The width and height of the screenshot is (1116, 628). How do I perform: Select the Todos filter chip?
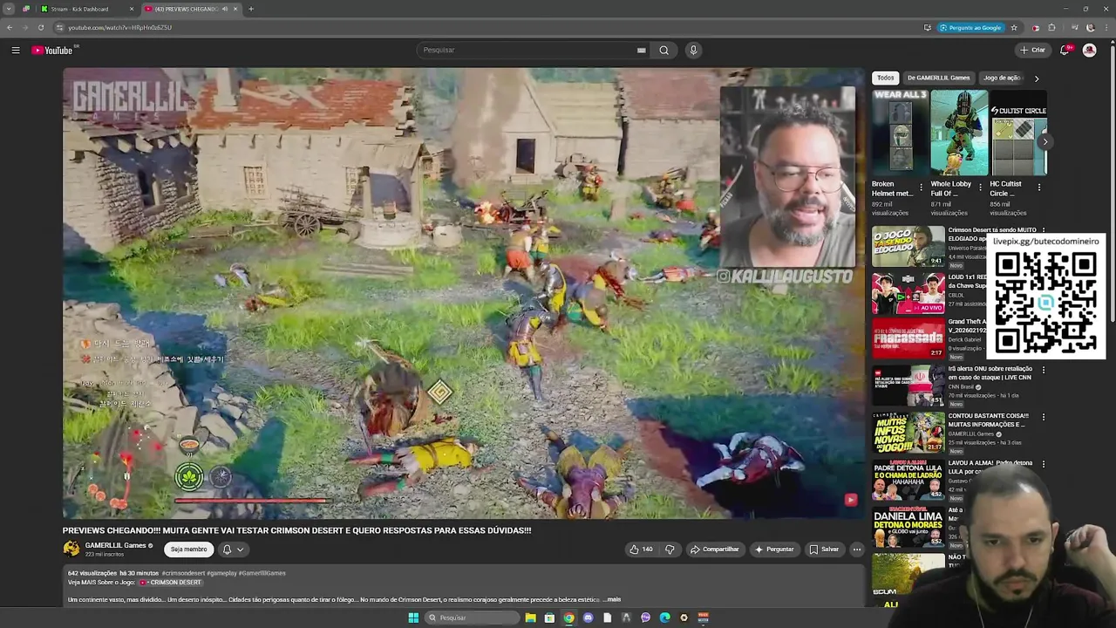coord(885,78)
